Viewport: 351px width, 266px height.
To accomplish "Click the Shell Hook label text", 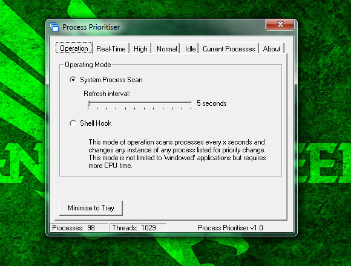I will click(96, 123).
